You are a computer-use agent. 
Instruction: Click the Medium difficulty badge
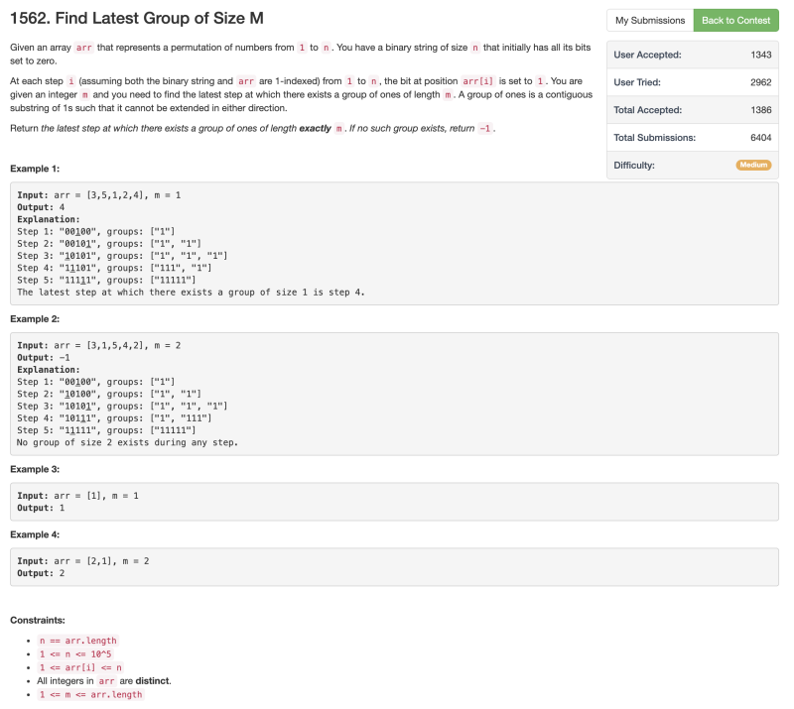click(x=753, y=165)
